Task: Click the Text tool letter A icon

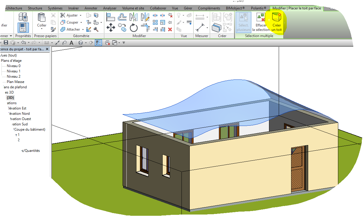Action: [x=71, y=43]
